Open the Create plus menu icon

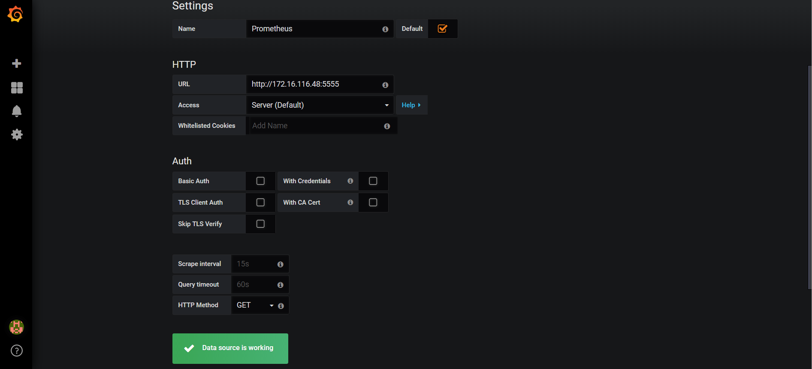click(17, 64)
